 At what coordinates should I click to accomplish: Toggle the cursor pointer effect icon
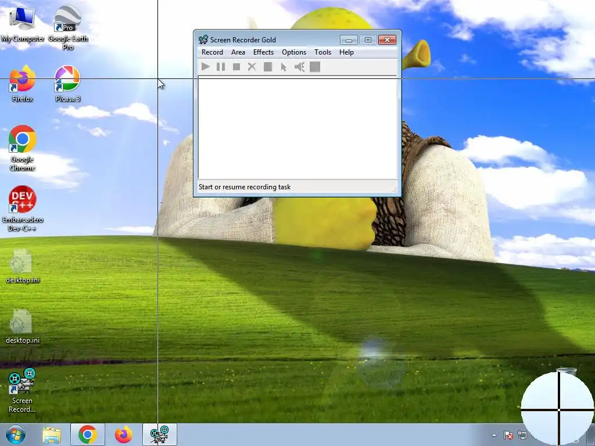tap(284, 67)
